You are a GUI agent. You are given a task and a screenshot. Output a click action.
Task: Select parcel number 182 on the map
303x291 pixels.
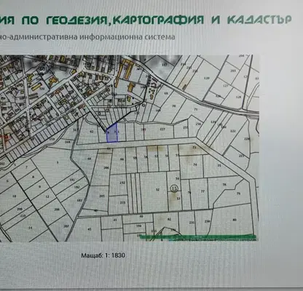click(76, 187)
